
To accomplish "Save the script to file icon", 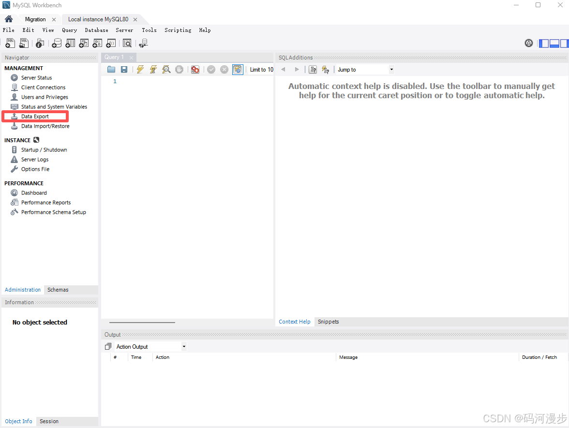I will (124, 69).
